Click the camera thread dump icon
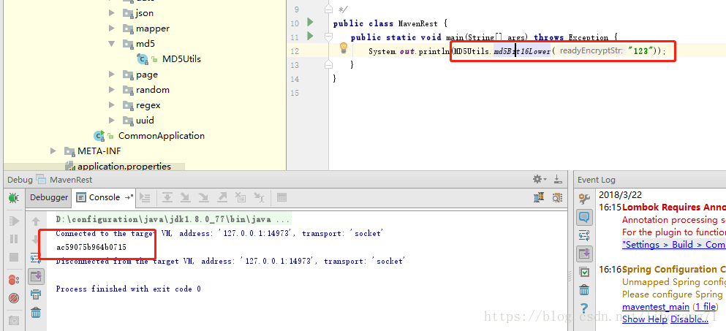 coord(13,320)
